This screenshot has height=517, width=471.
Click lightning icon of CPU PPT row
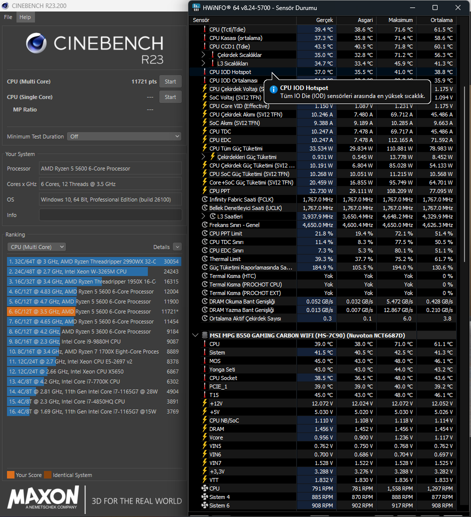click(205, 191)
